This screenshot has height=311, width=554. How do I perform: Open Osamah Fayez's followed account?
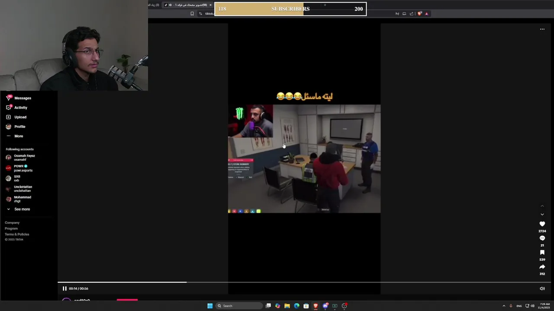20,158
